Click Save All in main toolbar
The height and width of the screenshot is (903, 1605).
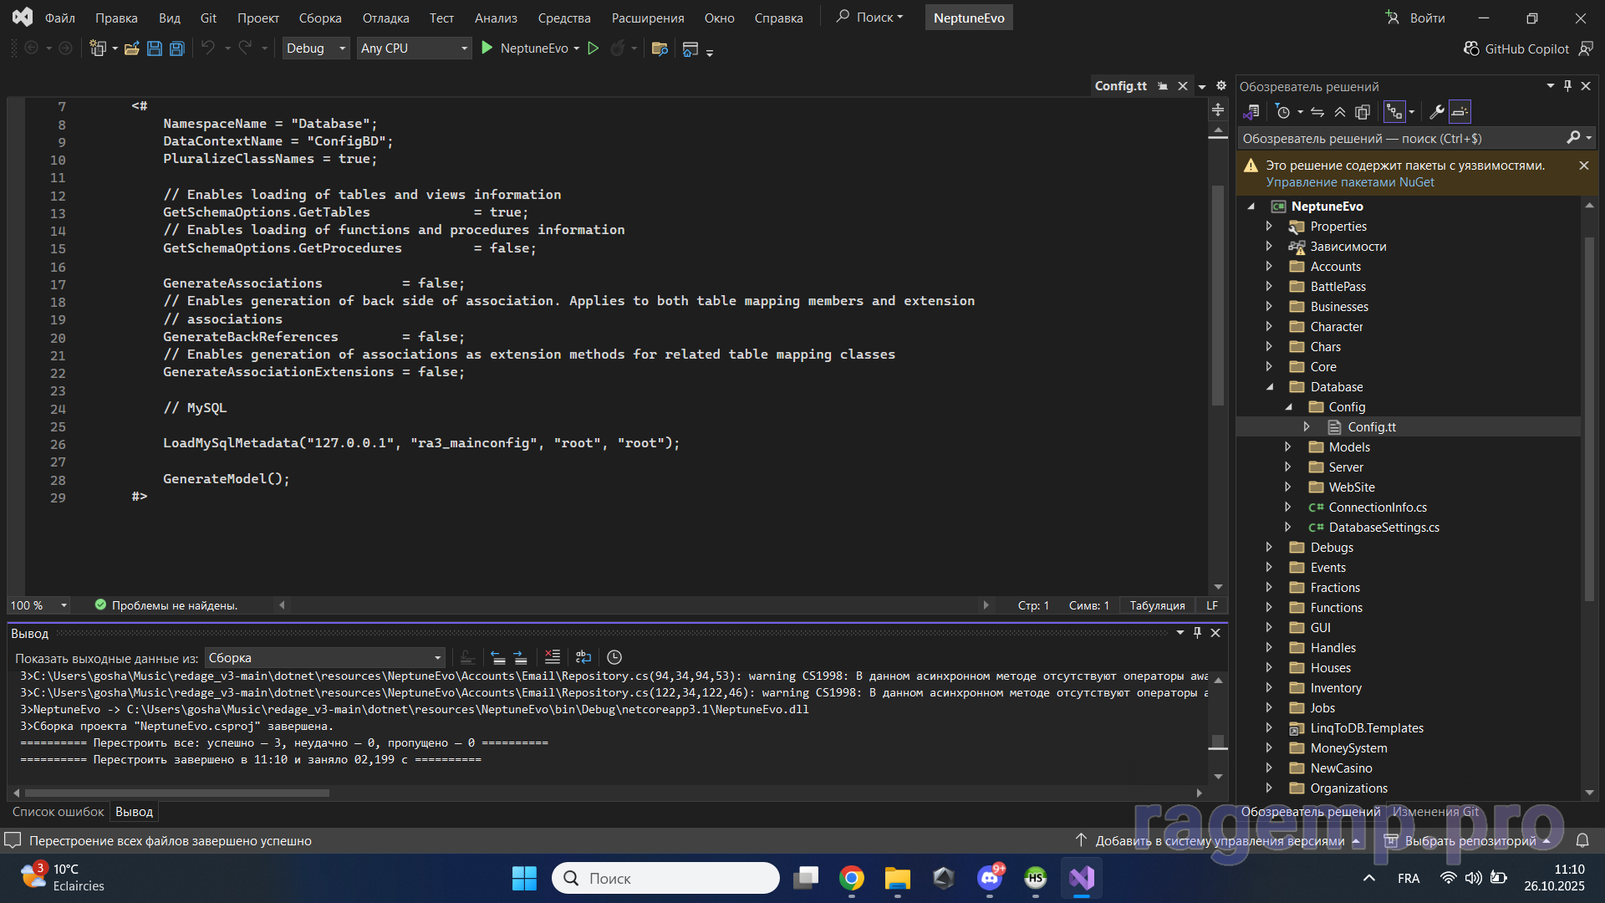click(176, 48)
